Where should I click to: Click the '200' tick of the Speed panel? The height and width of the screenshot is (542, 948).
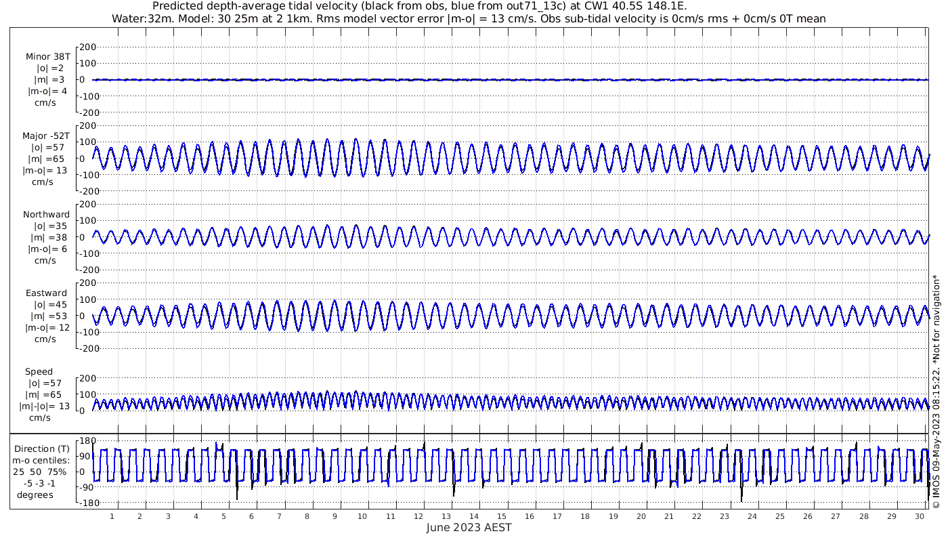click(x=88, y=378)
